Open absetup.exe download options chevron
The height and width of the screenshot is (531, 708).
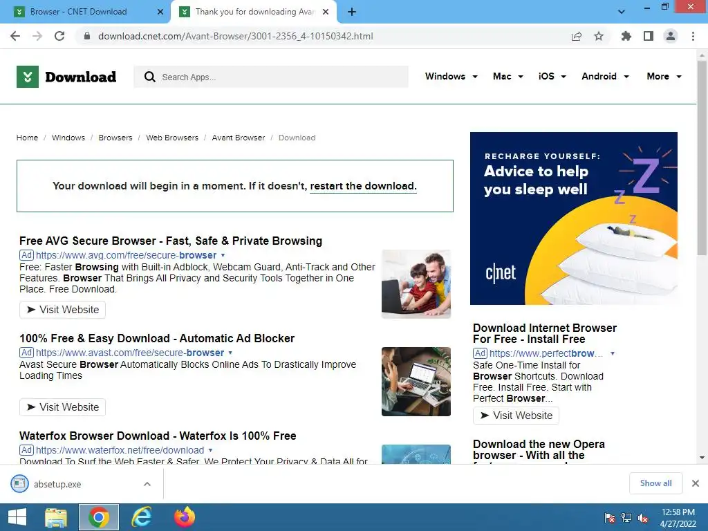(147, 483)
